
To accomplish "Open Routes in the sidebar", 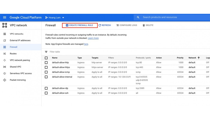I will (x=13, y=54).
